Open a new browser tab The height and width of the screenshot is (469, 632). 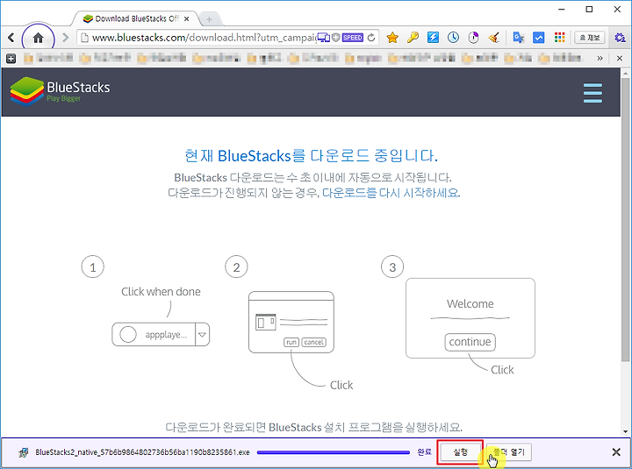pyautogui.click(x=209, y=19)
